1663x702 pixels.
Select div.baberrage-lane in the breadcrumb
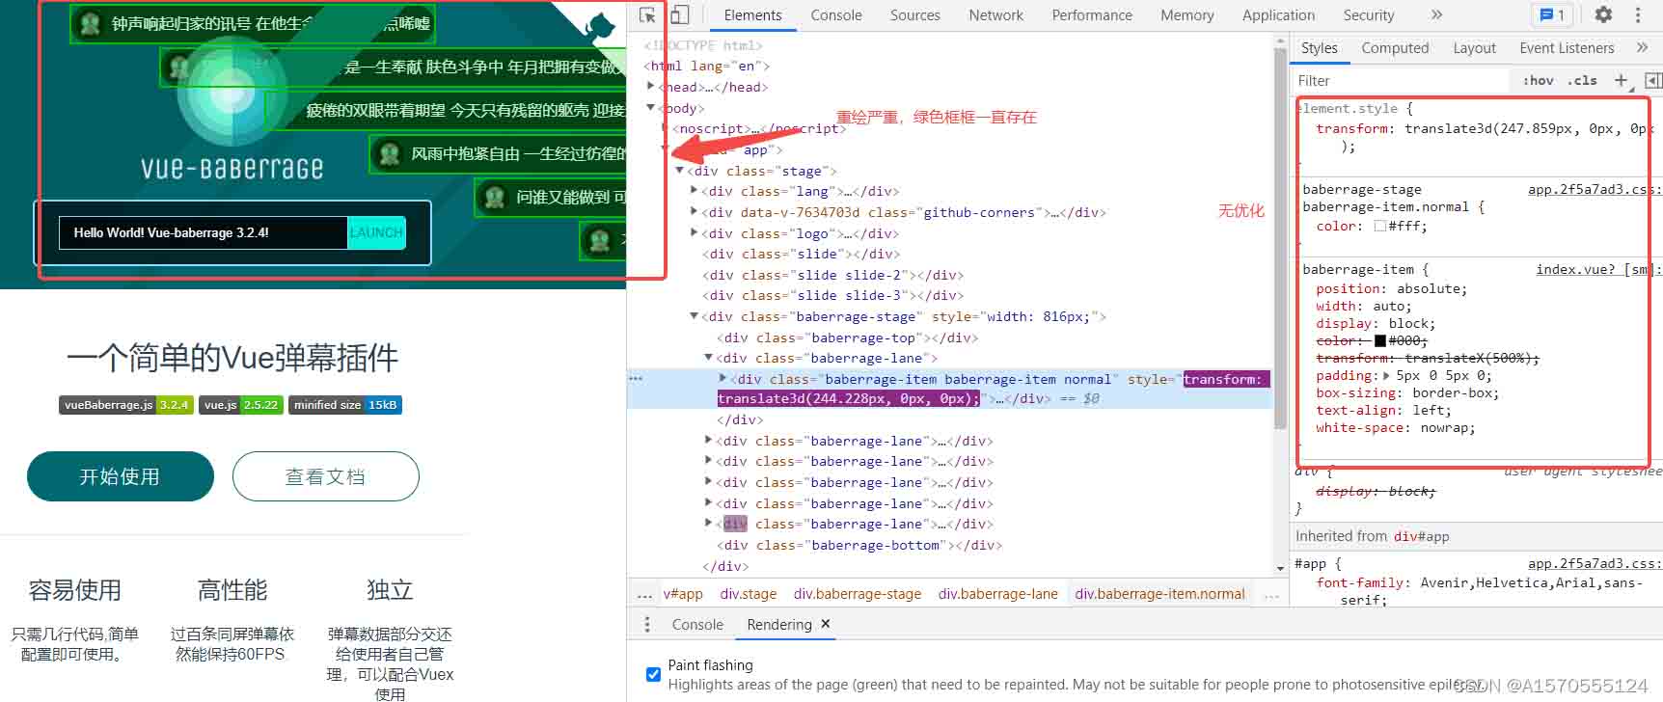[x=997, y=594]
